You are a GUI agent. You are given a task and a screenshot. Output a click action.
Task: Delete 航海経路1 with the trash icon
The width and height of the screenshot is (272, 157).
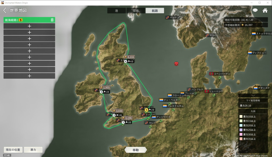[52, 20]
